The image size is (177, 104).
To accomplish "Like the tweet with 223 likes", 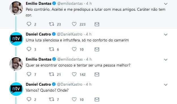I will pos(74,24).
